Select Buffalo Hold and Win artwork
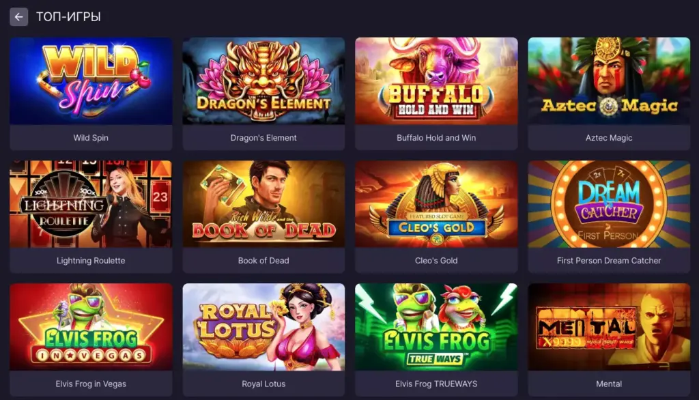The image size is (699, 400). [436, 81]
